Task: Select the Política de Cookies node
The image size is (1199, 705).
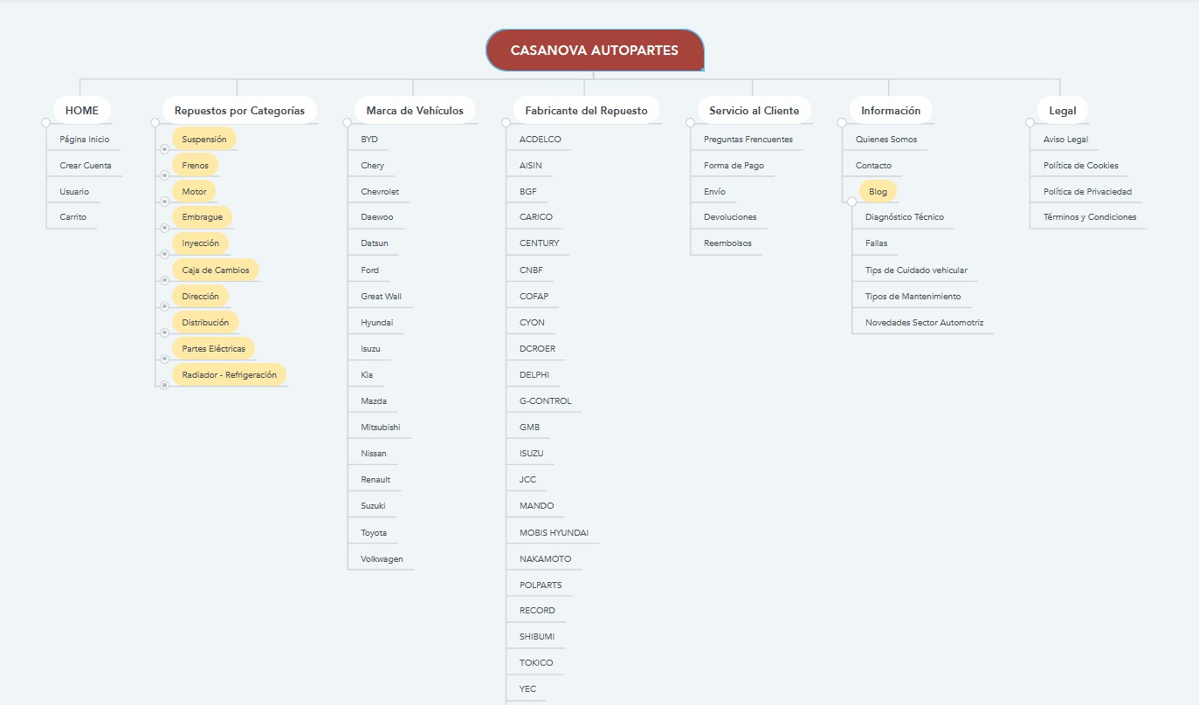Action: click(x=1080, y=165)
